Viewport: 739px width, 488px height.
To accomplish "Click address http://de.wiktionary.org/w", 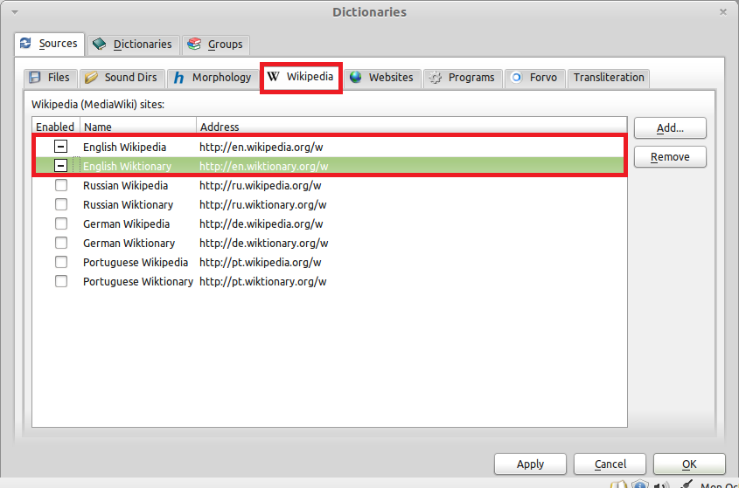I will point(264,244).
